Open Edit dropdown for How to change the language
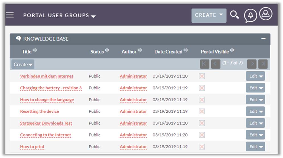The width and height of the screenshot is (283, 158). 255,100
